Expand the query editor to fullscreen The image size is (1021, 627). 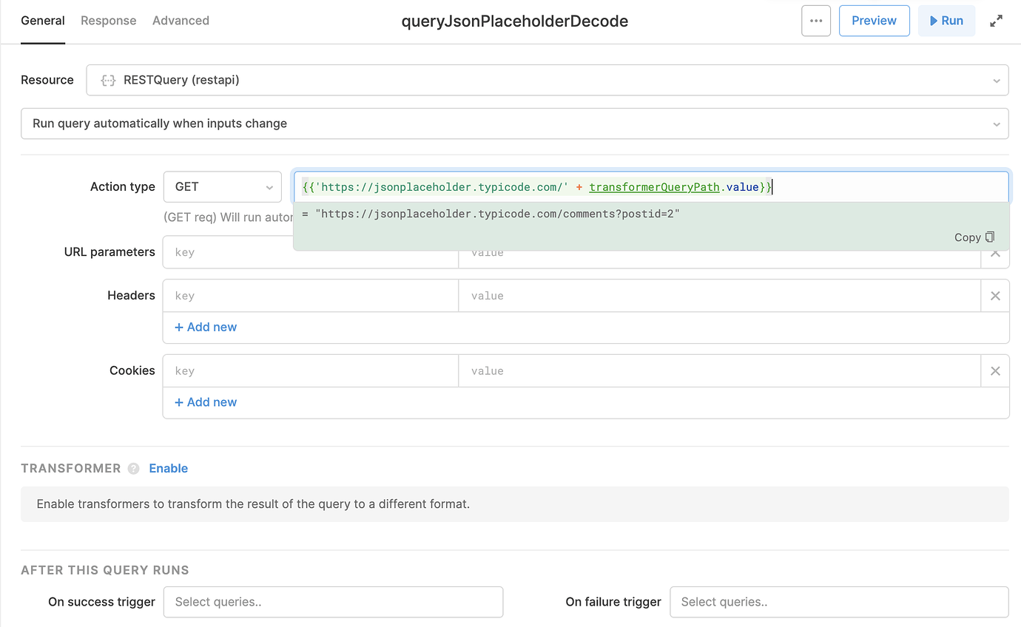coord(997,21)
